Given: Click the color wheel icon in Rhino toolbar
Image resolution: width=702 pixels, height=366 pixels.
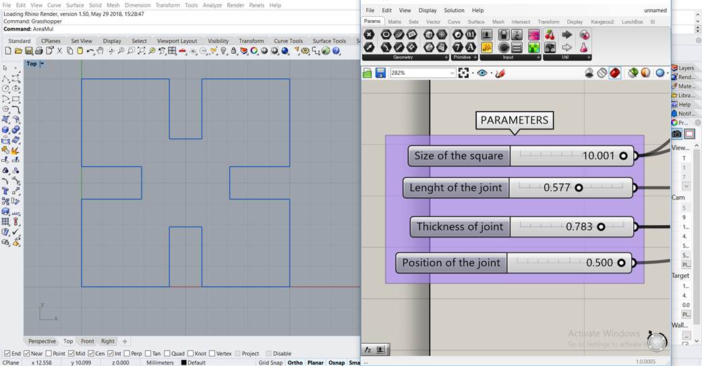Looking at the screenshot, I should point(254,51).
